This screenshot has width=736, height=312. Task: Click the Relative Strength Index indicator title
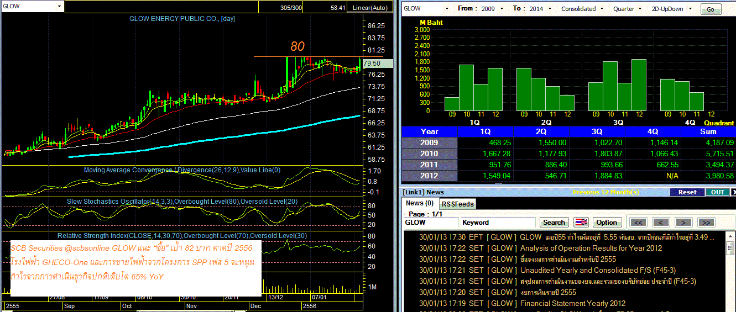tap(182, 236)
